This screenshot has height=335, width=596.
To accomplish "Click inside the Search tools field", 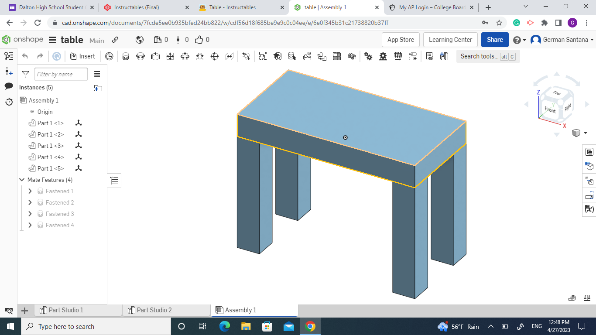I will click(x=480, y=56).
